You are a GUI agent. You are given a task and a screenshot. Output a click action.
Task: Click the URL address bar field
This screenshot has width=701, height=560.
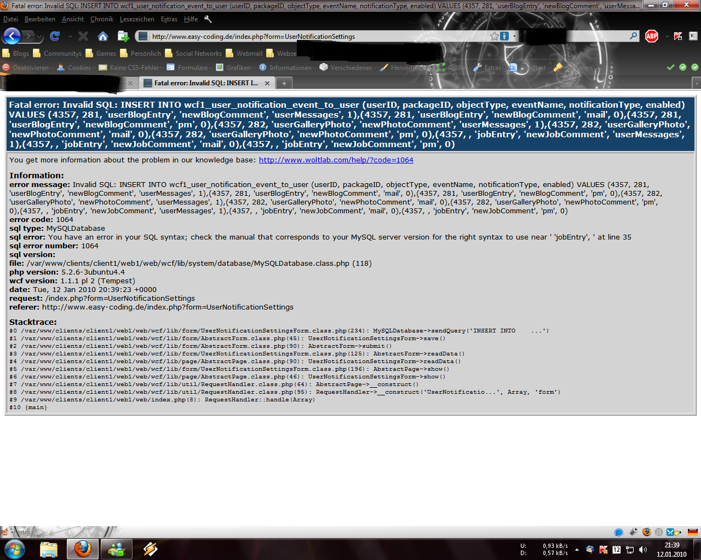point(318,37)
